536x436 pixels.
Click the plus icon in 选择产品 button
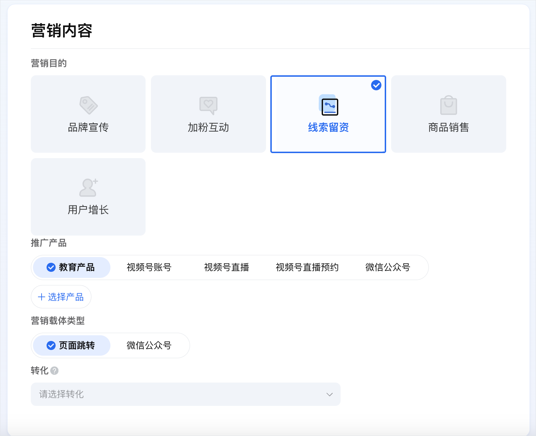[x=42, y=297]
